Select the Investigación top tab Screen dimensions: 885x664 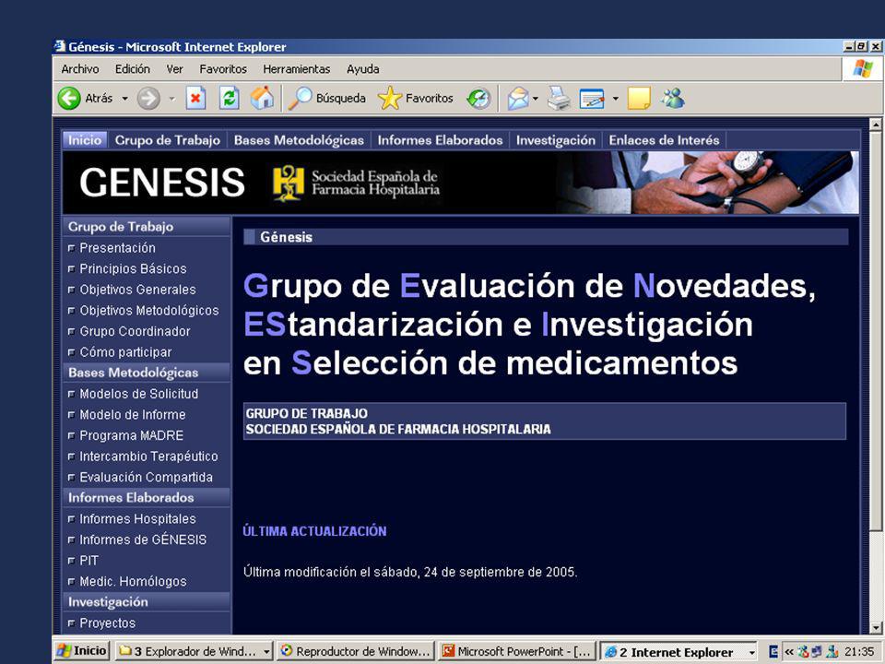point(555,140)
